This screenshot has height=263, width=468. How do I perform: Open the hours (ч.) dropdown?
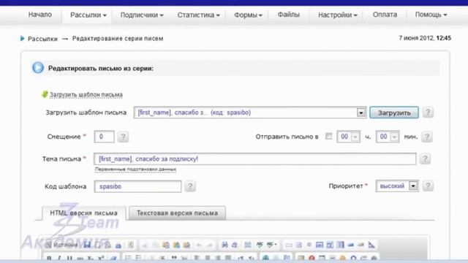(x=355, y=137)
